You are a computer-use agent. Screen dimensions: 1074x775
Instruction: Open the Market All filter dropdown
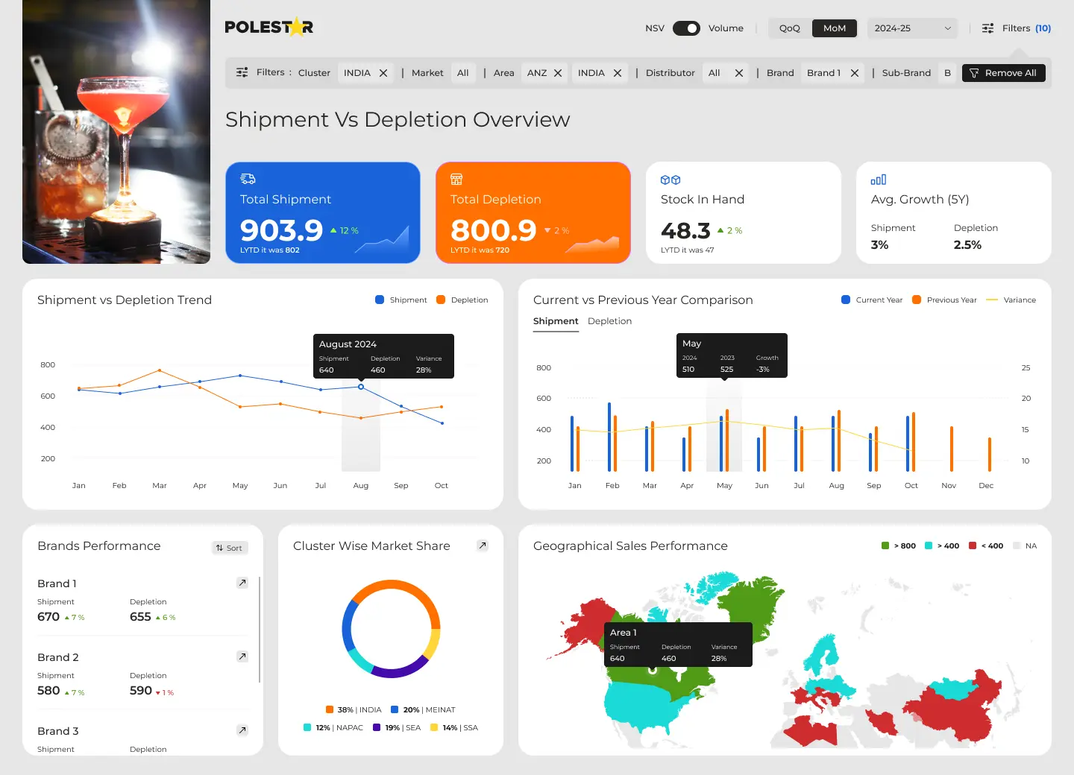click(463, 72)
